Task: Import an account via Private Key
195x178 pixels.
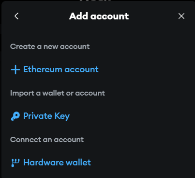Action: [40, 116]
